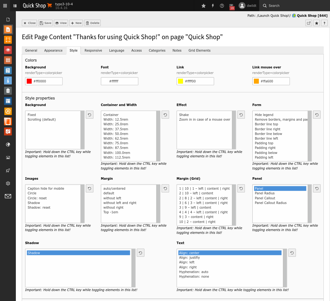Select 'Hyphenation: auto' option
The image size is (330, 301).
pyautogui.click(x=230, y=272)
